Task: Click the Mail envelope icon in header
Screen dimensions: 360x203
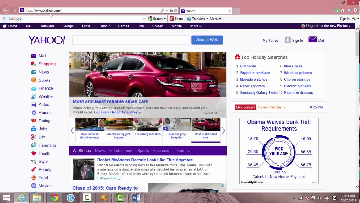Action: (x=313, y=39)
